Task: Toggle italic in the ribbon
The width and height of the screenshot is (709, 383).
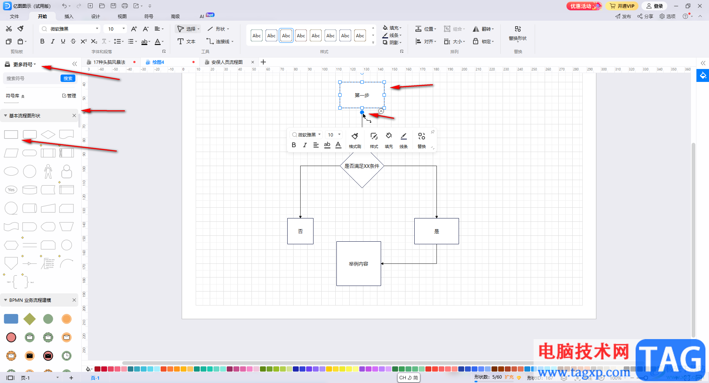Action: (52, 41)
